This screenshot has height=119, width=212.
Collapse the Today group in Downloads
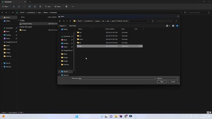click(x=19, y=20)
